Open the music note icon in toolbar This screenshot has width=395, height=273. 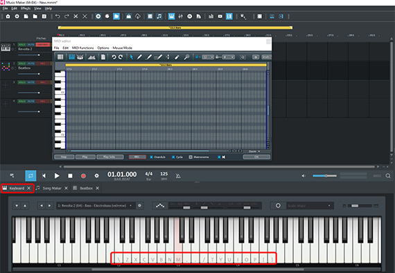coord(159,17)
